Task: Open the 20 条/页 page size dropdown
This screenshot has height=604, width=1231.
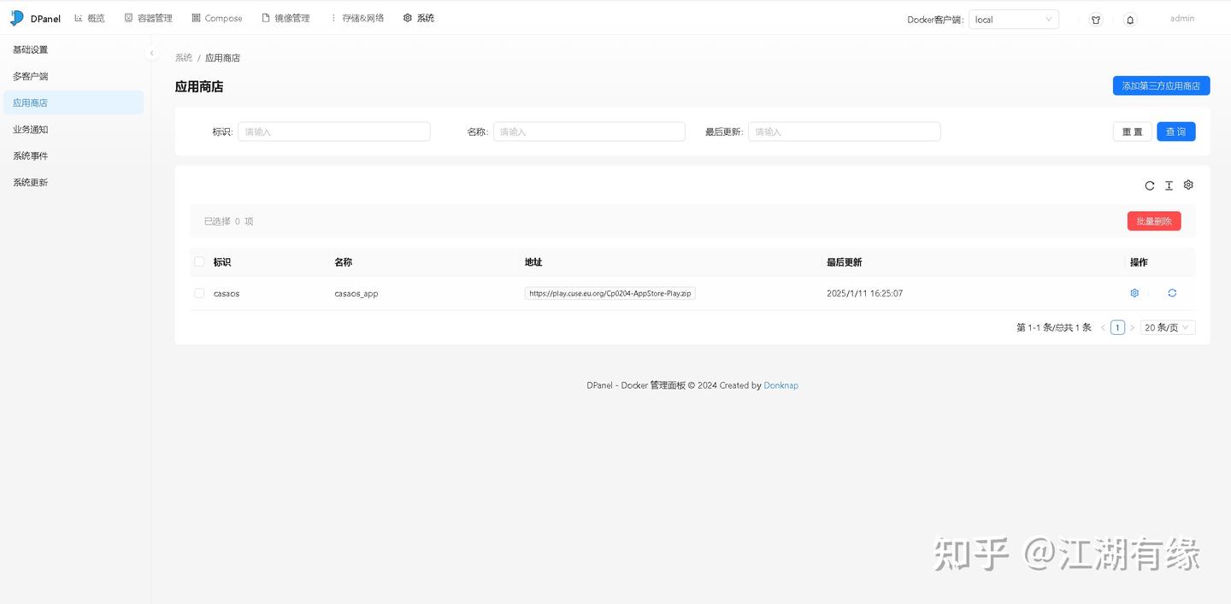Action: (x=1167, y=327)
